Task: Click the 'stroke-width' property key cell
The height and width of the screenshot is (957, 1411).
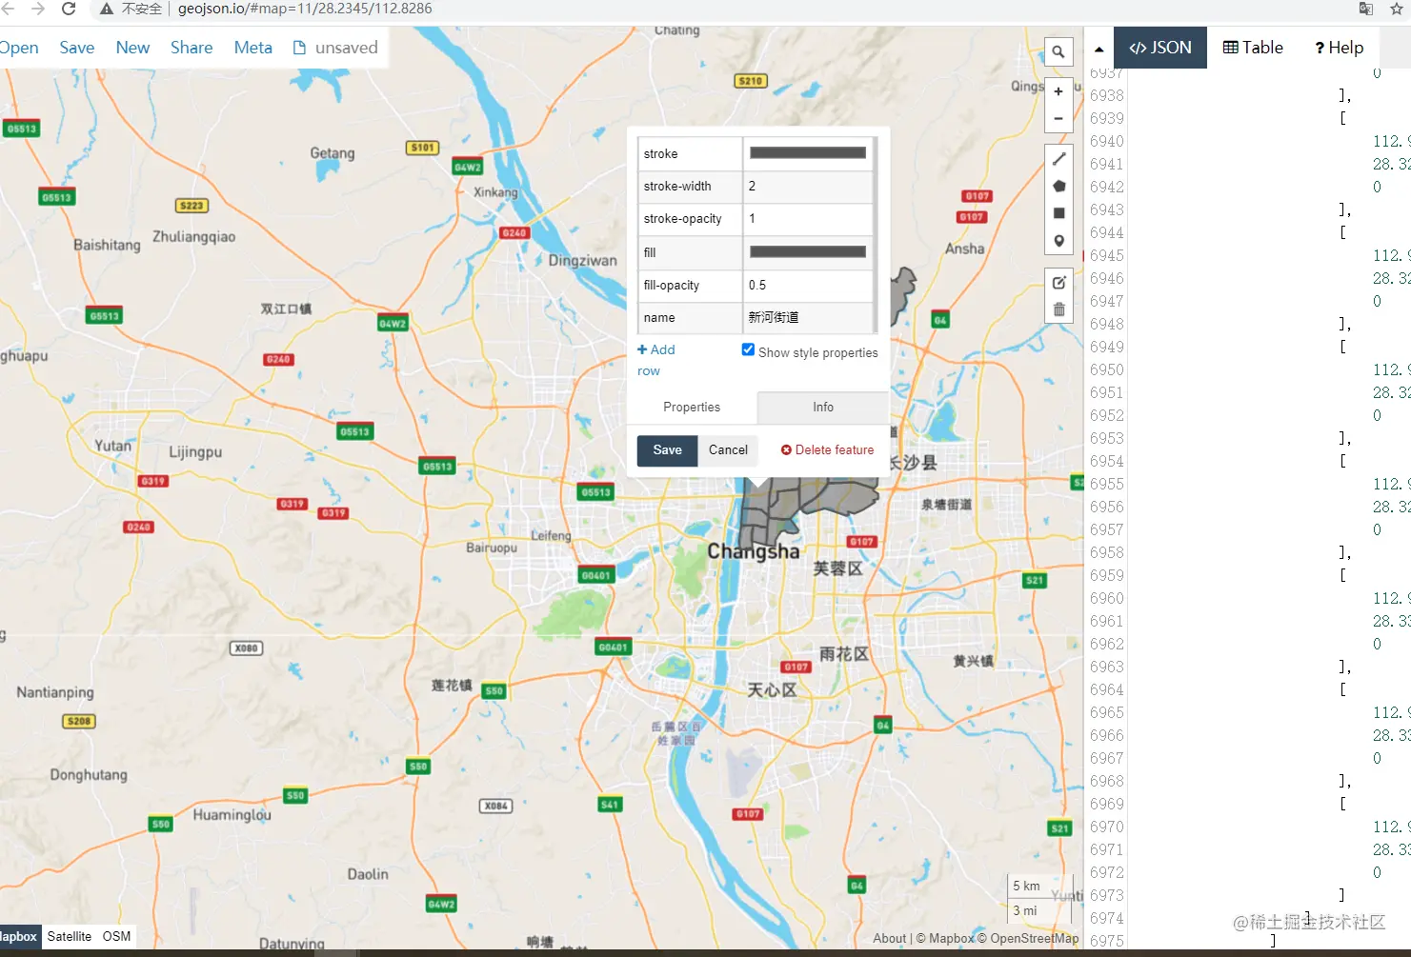Action: coord(691,187)
